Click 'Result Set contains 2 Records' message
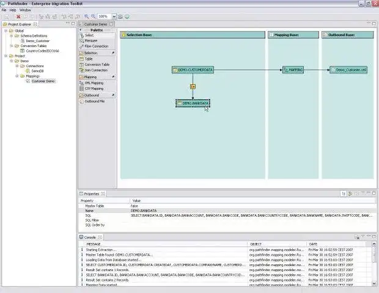 click(108, 280)
